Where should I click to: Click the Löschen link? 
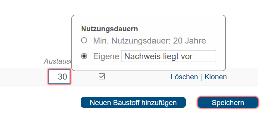pos(184,77)
